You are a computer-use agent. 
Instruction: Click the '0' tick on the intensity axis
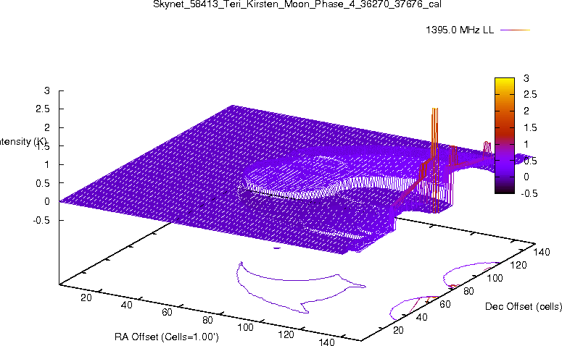click(47, 202)
